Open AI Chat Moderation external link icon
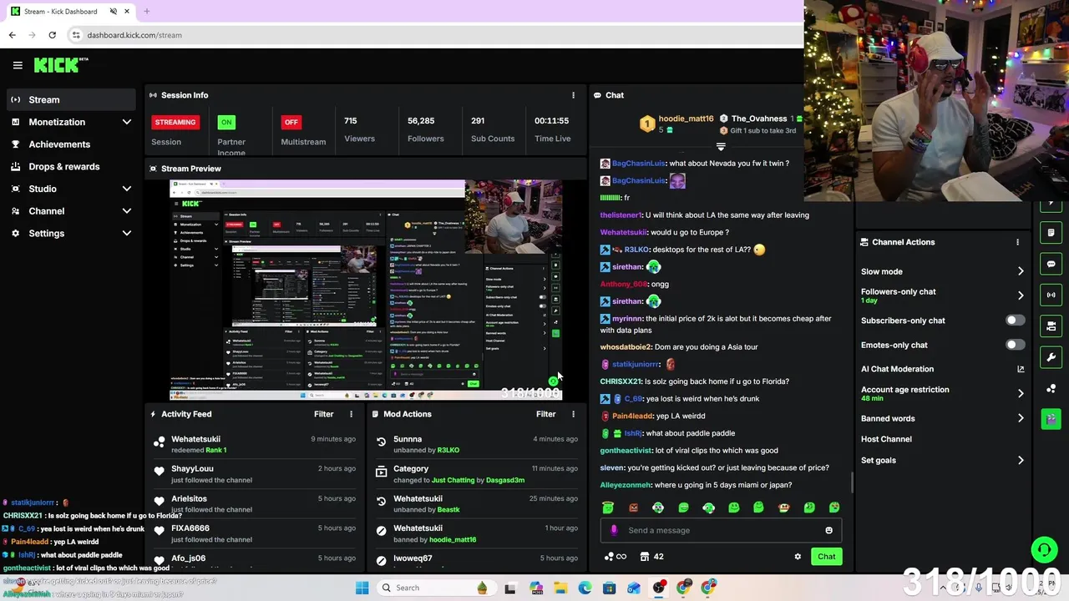 (x=1021, y=369)
